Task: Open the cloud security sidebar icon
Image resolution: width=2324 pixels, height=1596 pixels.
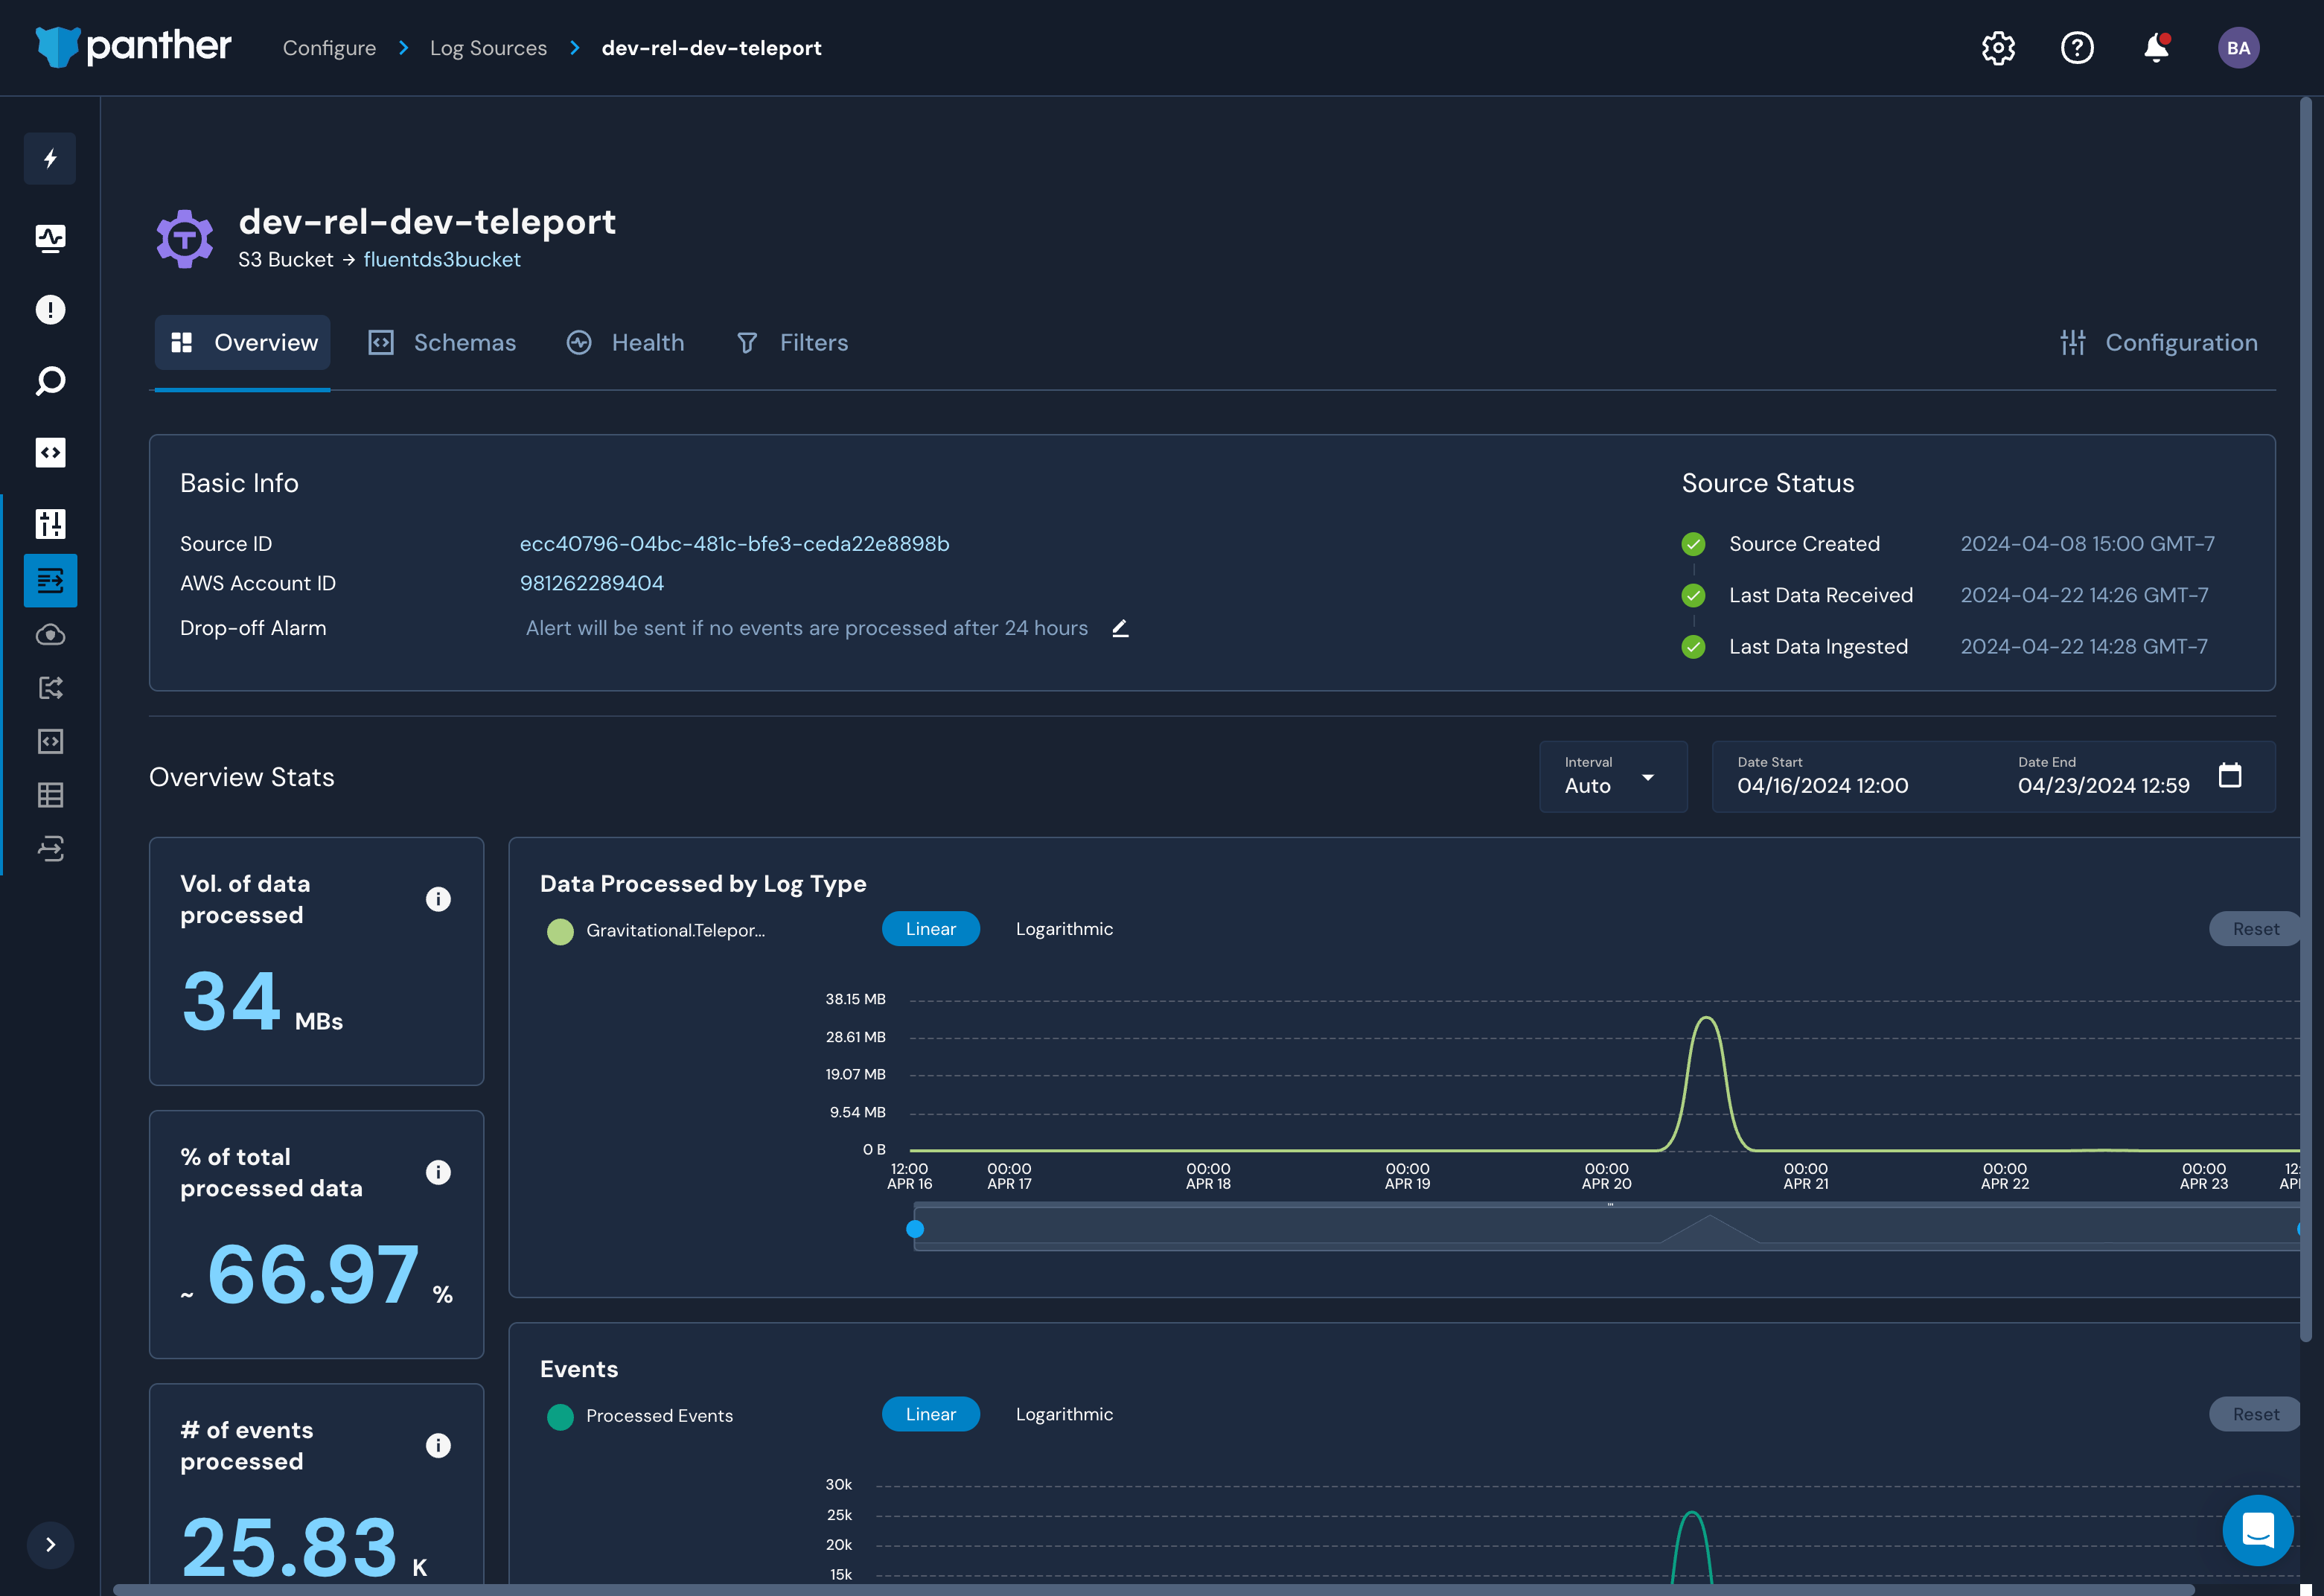Action: [x=50, y=635]
